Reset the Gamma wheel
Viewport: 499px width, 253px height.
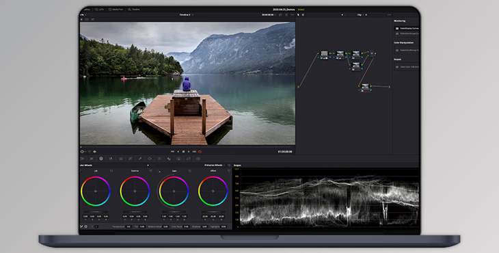pyautogui.click(x=150, y=171)
